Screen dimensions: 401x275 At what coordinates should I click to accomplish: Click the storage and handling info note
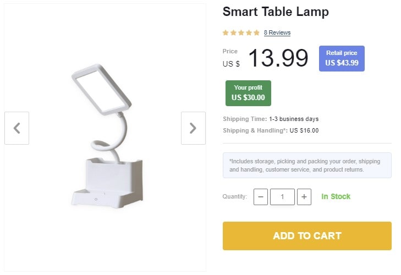[x=307, y=166]
